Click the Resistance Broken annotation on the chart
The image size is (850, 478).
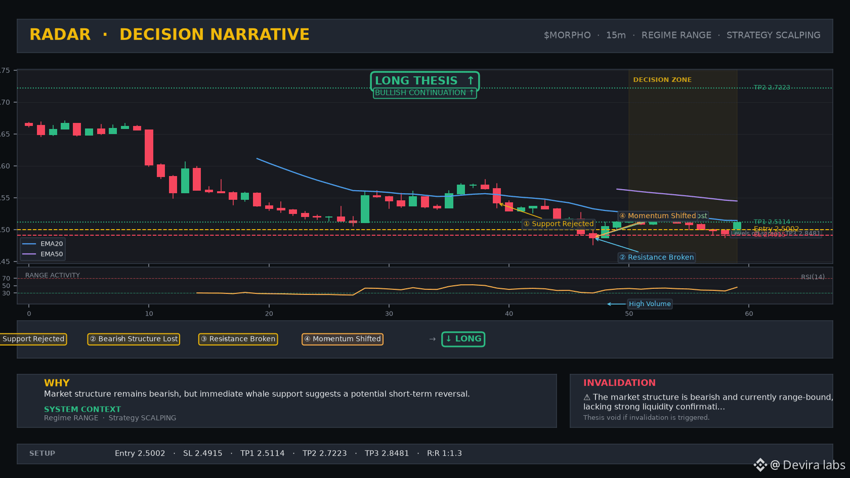point(657,257)
